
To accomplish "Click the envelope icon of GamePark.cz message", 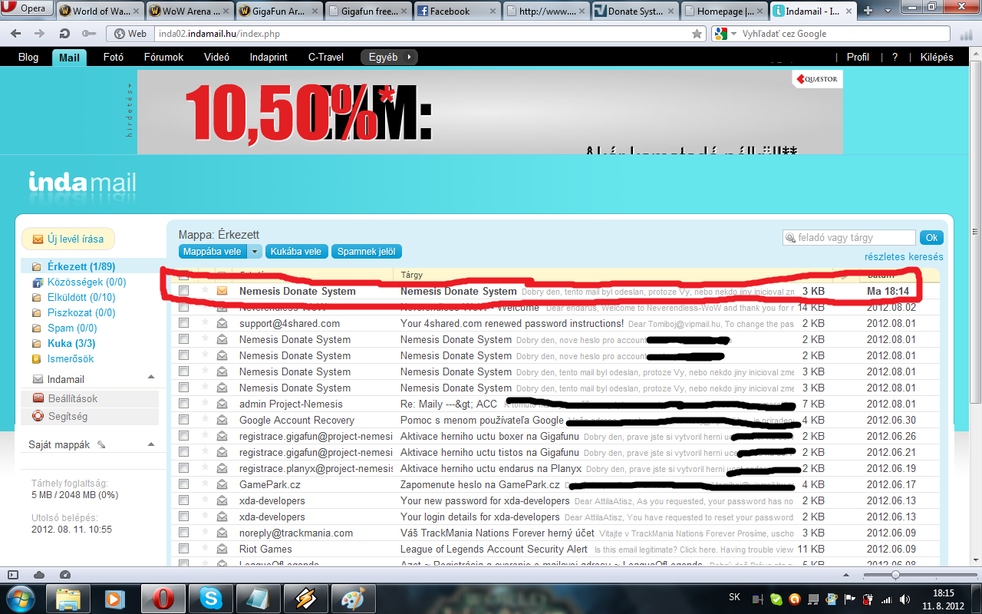I will pyautogui.click(x=222, y=484).
